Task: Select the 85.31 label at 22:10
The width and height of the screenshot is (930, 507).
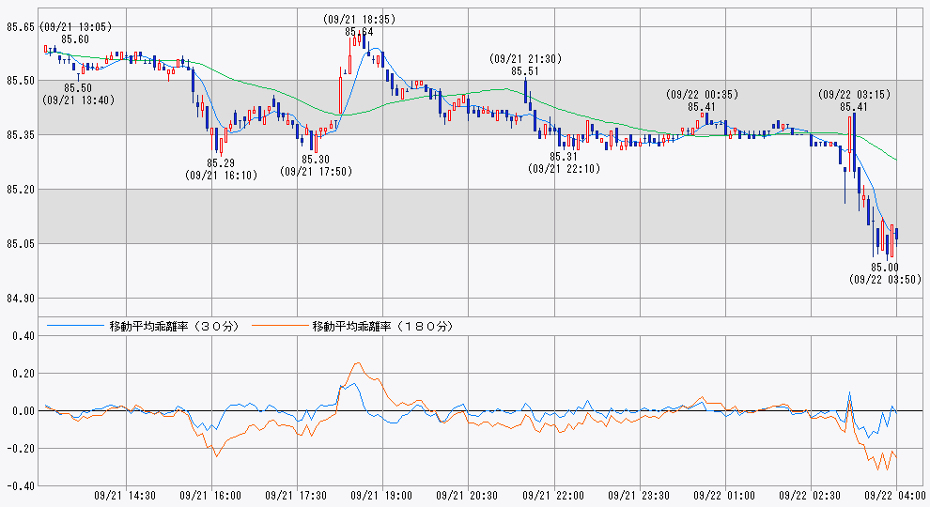Action: point(563,157)
